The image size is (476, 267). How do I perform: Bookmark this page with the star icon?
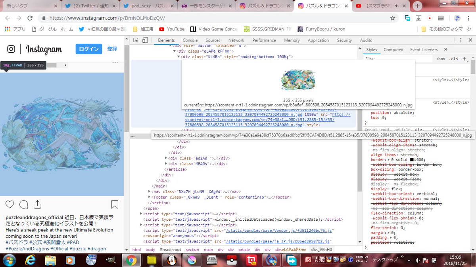tap(392, 18)
